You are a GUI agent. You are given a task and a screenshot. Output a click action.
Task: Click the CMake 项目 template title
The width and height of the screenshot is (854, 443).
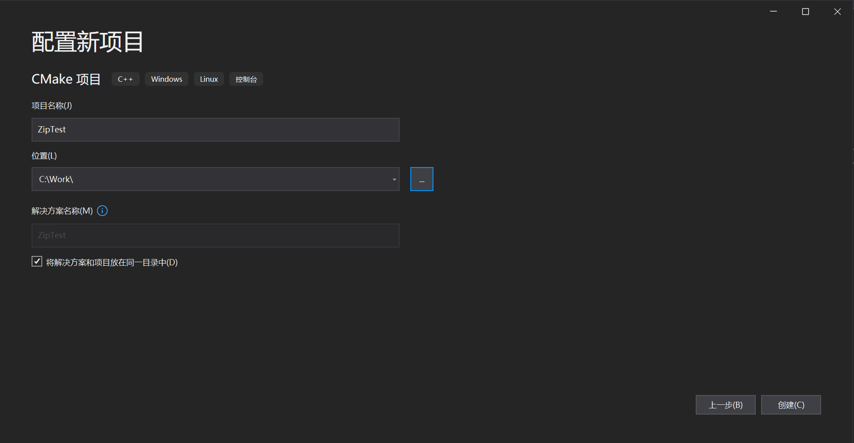point(66,79)
